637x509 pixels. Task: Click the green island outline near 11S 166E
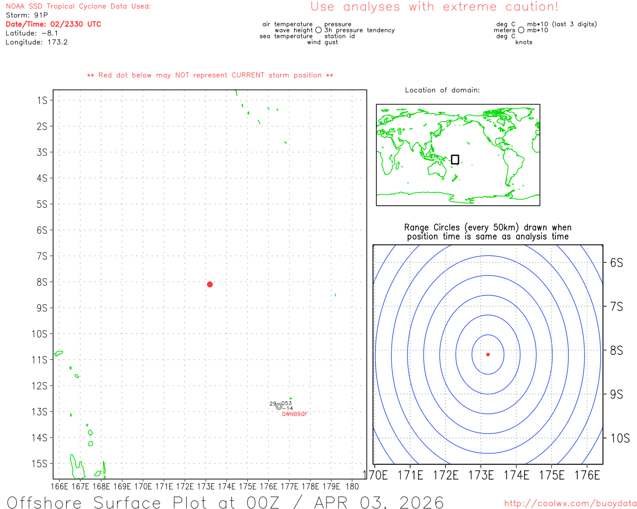click(59, 353)
